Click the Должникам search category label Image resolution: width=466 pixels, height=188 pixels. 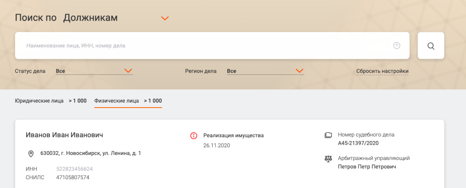point(90,18)
